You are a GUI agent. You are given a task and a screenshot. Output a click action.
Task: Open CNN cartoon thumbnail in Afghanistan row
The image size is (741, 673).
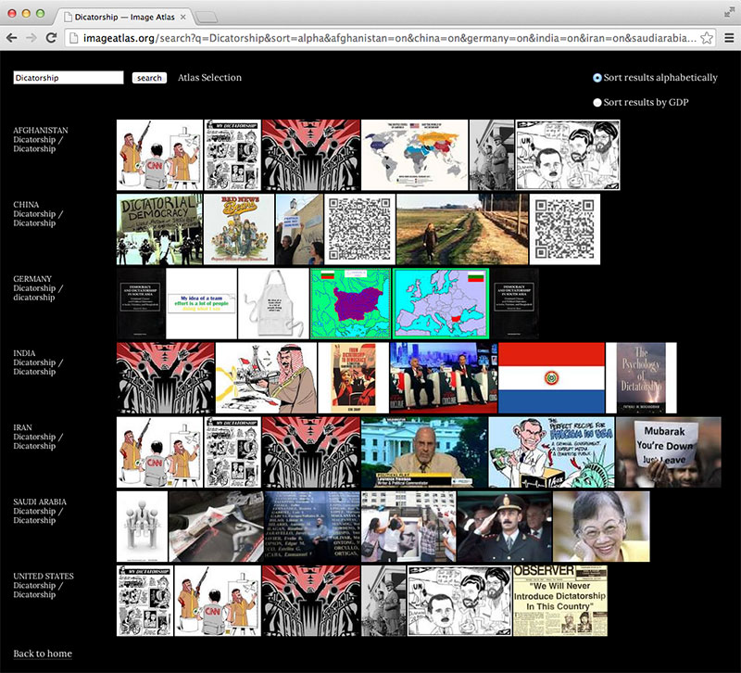(159, 155)
